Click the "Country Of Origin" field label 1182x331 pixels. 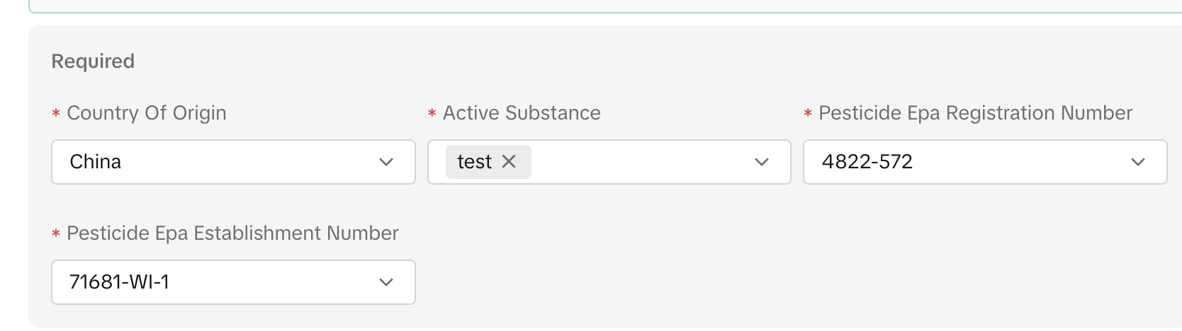[x=147, y=113]
